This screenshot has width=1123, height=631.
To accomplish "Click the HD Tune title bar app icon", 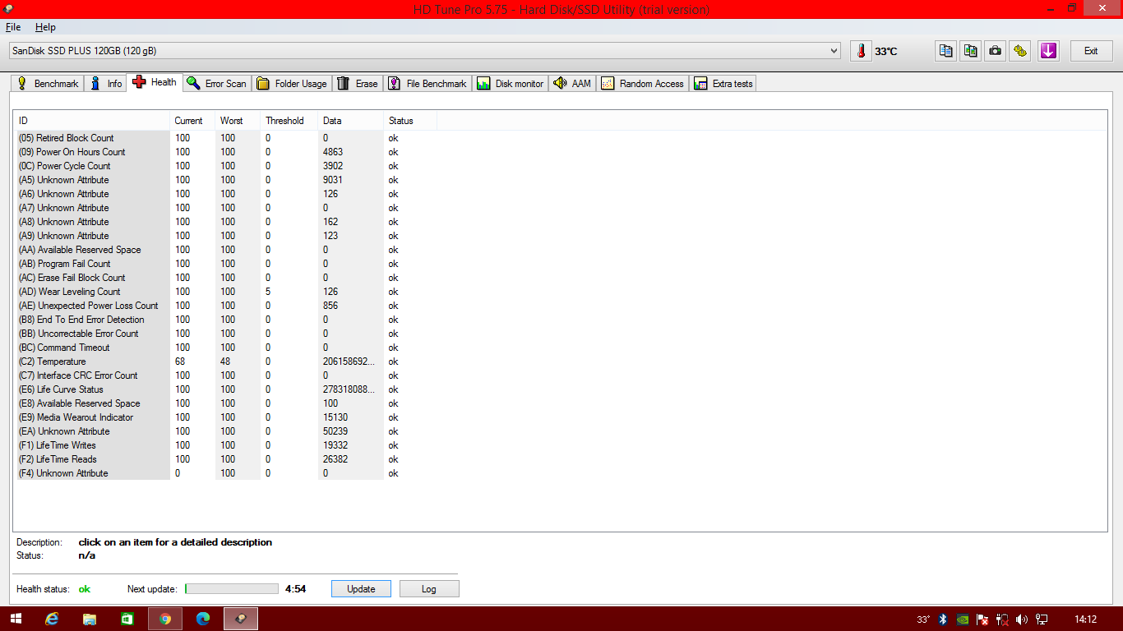I will [x=7, y=8].
